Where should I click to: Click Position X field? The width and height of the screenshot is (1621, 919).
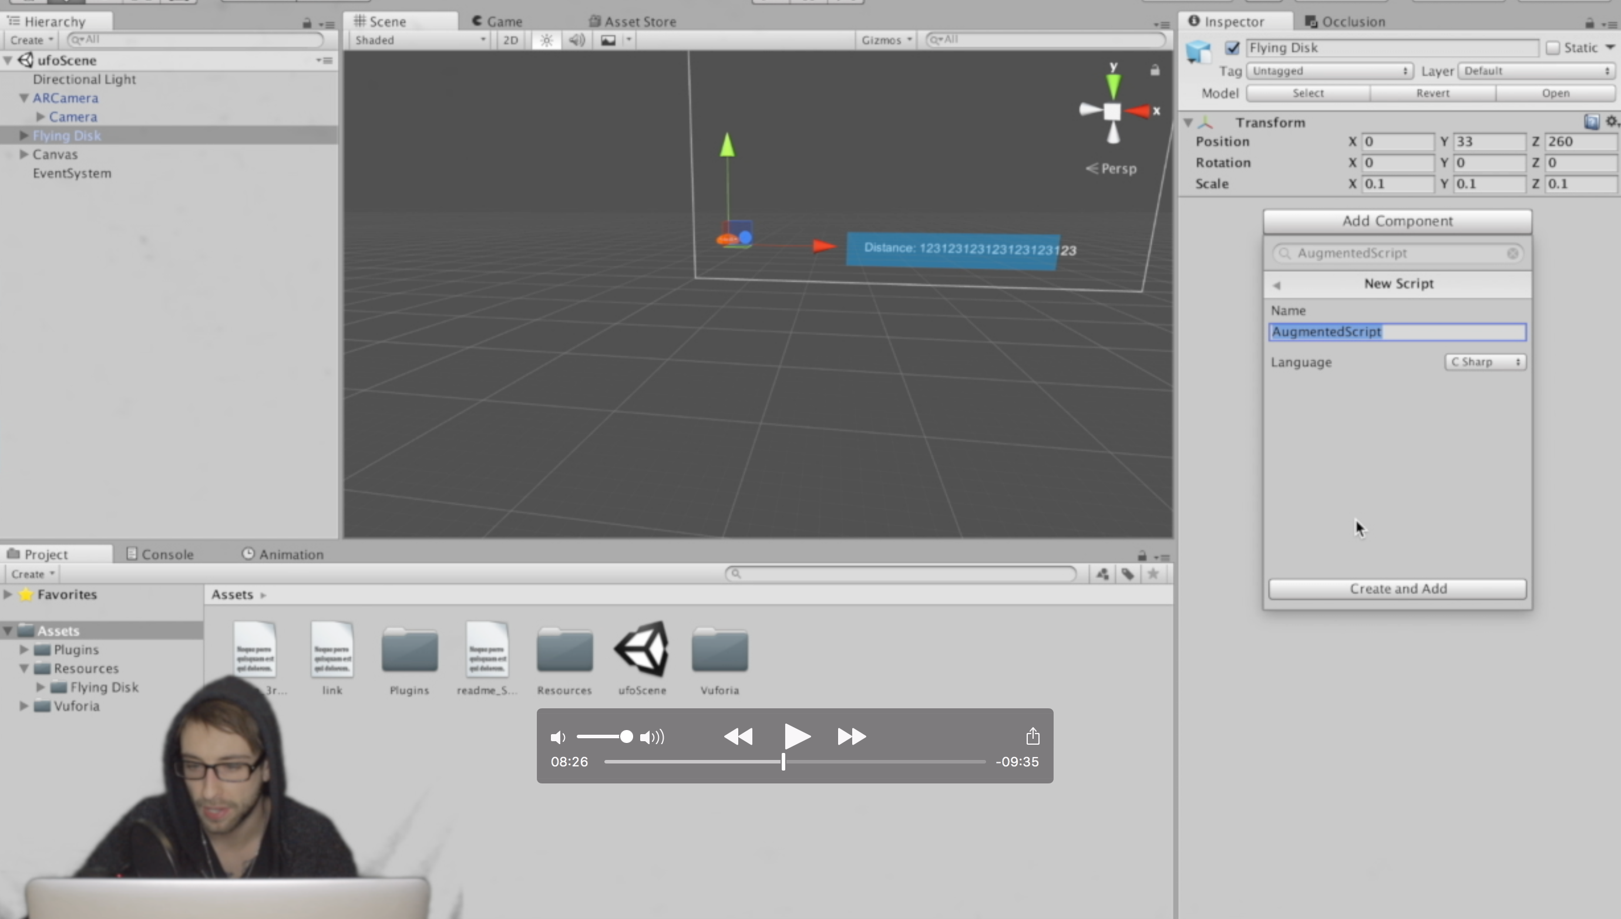tap(1397, 142)
